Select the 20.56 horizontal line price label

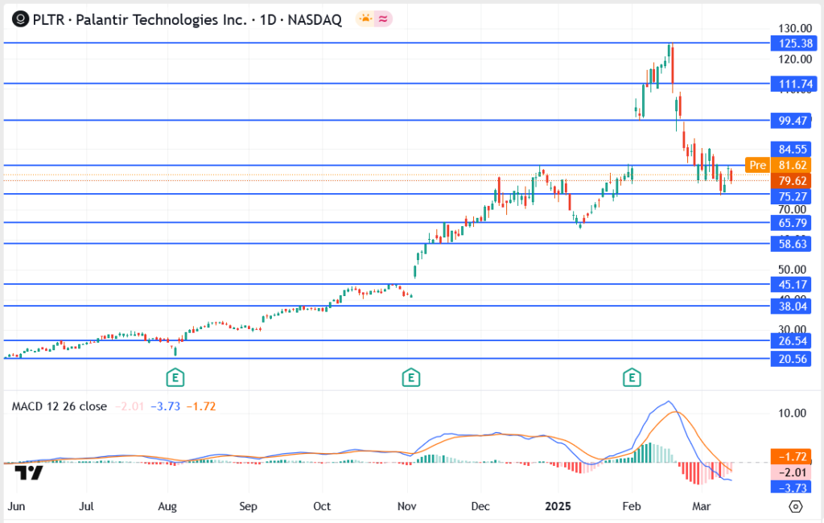792,359
